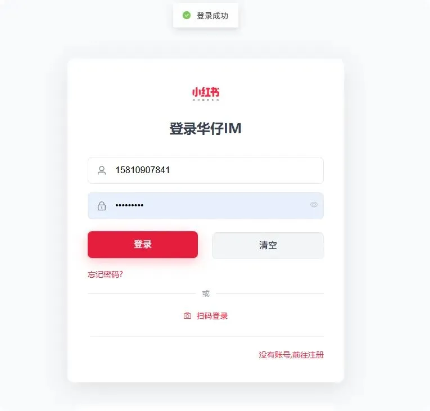Click the separator line above the register link
This screenshot has height=411, width=430.
coord(207,336)
